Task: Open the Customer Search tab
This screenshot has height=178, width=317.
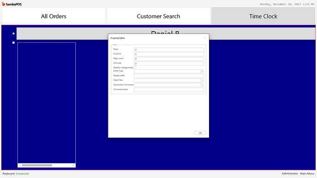Action: (x=158, y=16)
